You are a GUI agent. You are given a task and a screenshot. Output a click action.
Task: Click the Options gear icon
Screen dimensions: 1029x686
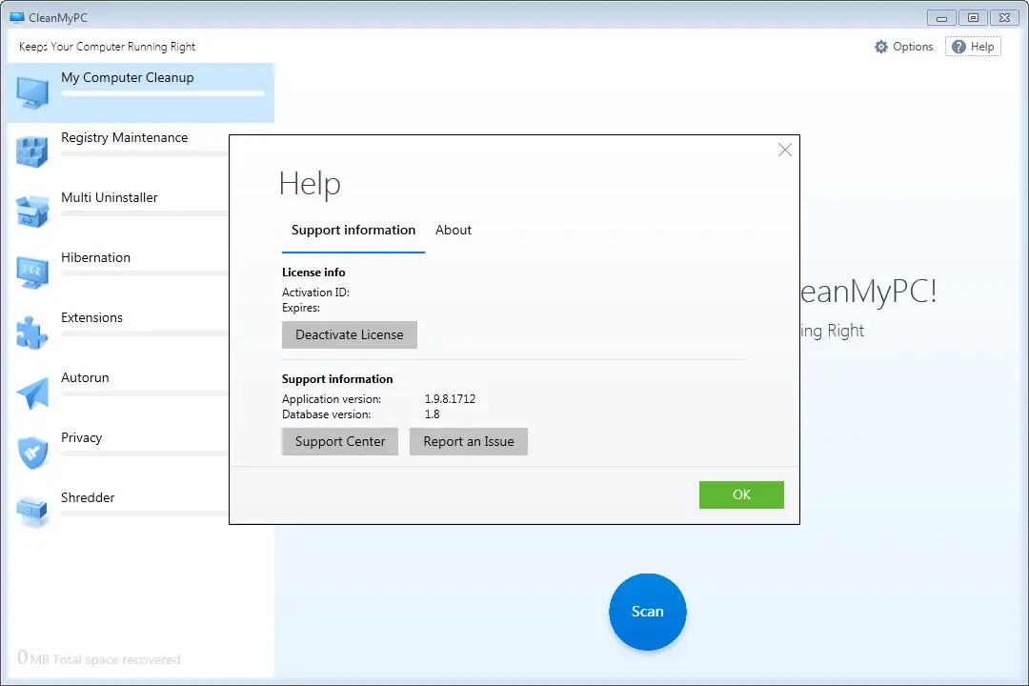pyautogui.click(x=881, y=47)
